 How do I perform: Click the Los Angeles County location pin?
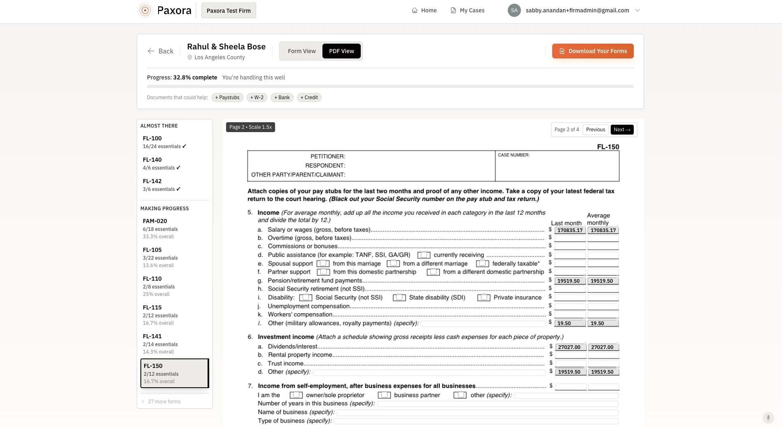coord(190,57)
